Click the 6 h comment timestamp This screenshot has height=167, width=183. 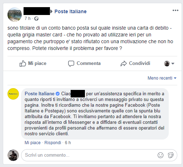click(68, 143)
